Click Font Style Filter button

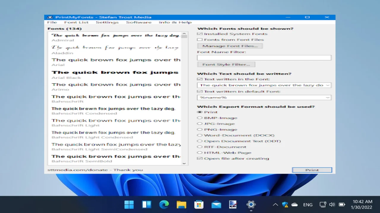pyautogui.click(x=226, y=64)
